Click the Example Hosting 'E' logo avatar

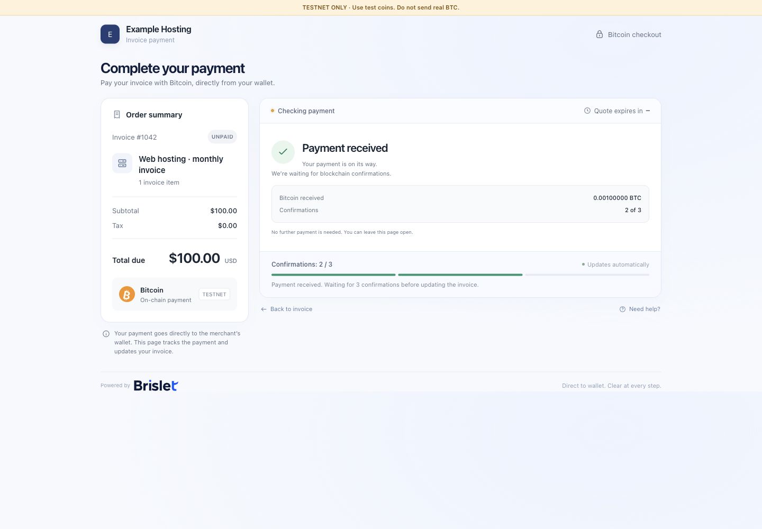[x=110, y=34]
